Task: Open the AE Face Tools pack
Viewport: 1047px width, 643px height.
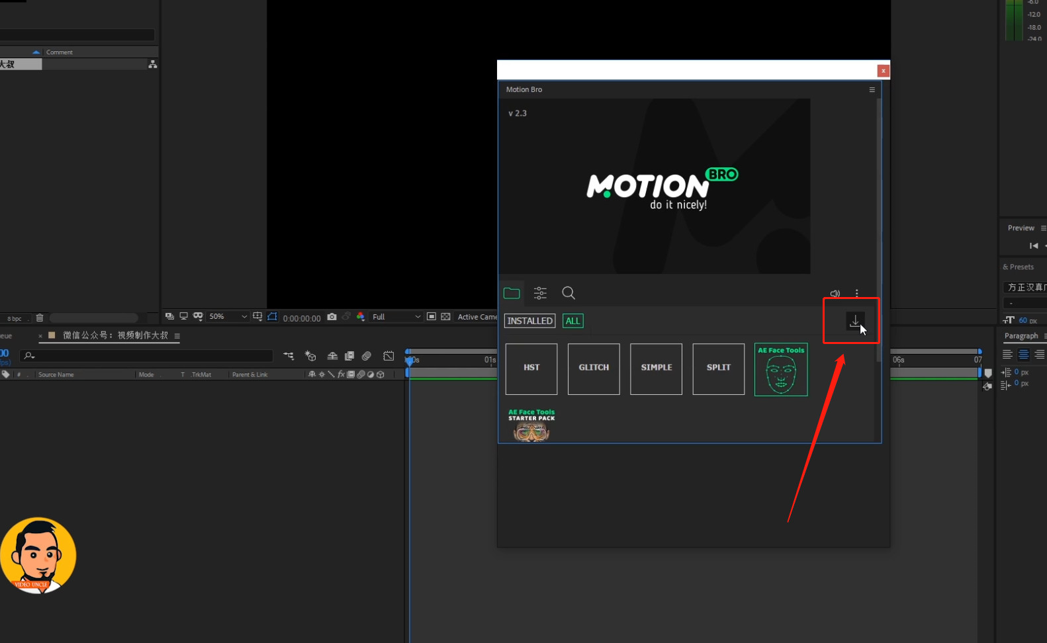Action: coord(781,369)
